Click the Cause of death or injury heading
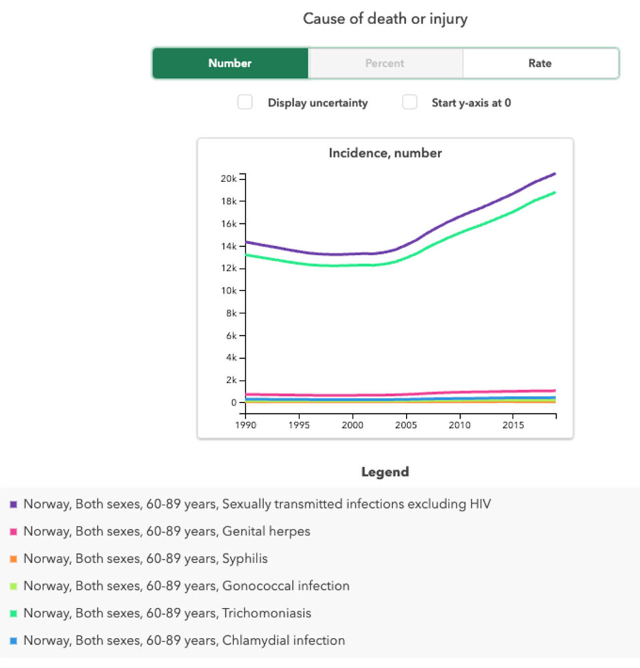This screenshot has width=640, height=668. [385, 19]
